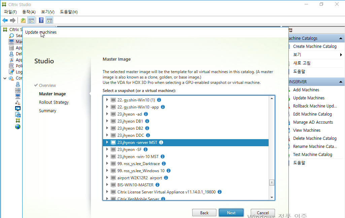The width and height of the screenshot is (345, 218).
Task: Click info icon next to 23.jhyeon DB2
Action: (x=147, y=128)
